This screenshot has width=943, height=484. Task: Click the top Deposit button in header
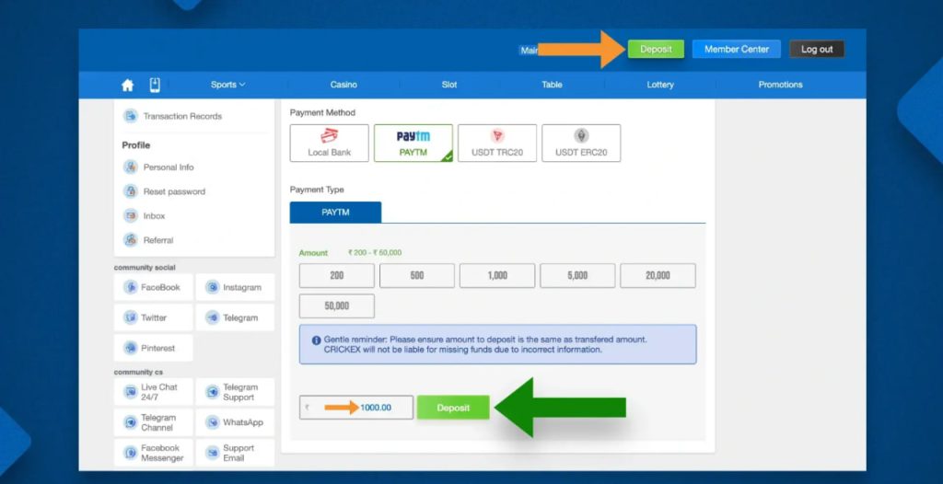[656, 50]
